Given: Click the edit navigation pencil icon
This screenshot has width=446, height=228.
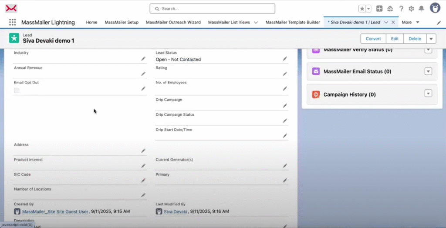Looking at the screenshot, I should pyautogui.click(x=439, y=23).
